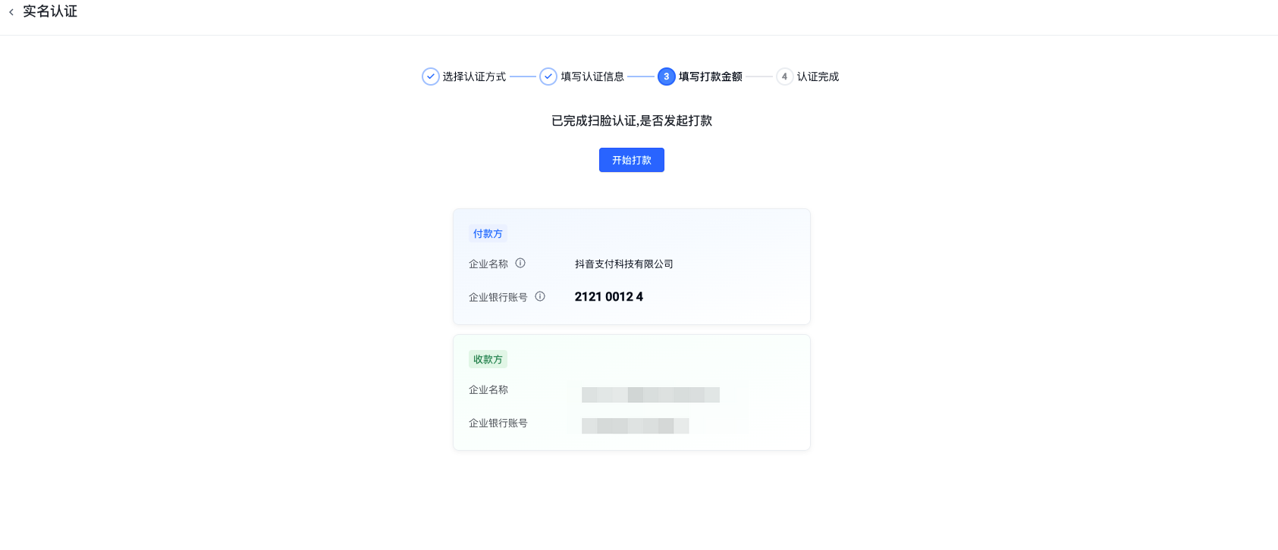The height and width of the screenshot is (550, 1278).
Task: Click the blue 付款方 tag
Action: (488, 234)
